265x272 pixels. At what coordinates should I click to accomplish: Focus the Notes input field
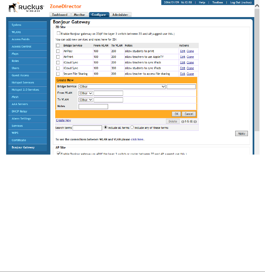93,106
